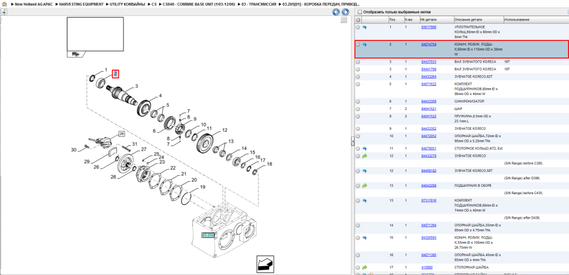Click the add-all icon in the table header
The image size is (569, 275).
coord(358,19)
